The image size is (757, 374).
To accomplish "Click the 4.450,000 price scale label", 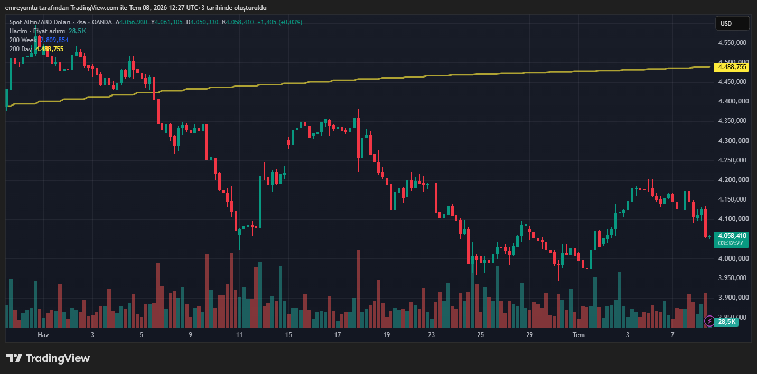I will click(732, 82).
